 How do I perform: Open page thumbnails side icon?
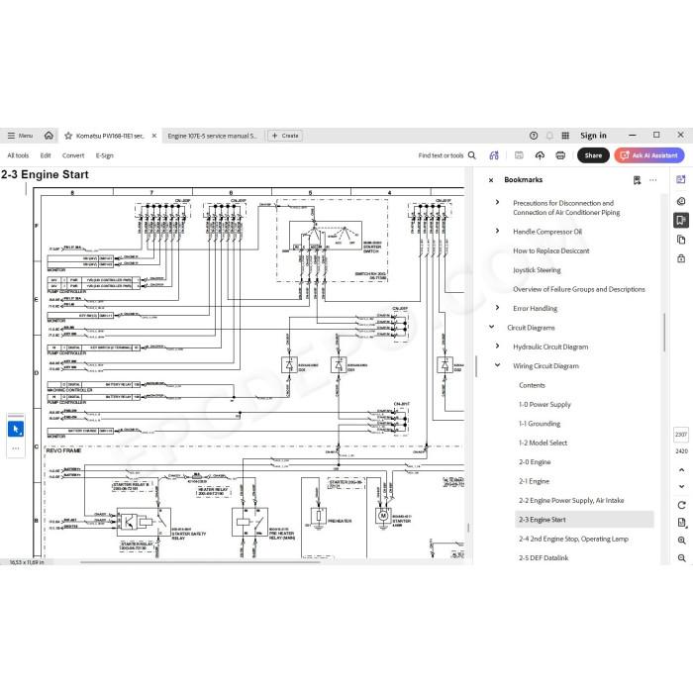pos(681,240)
